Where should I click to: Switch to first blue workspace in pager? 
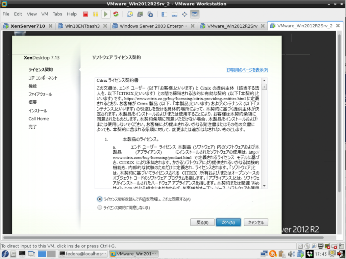click(42, 254)
